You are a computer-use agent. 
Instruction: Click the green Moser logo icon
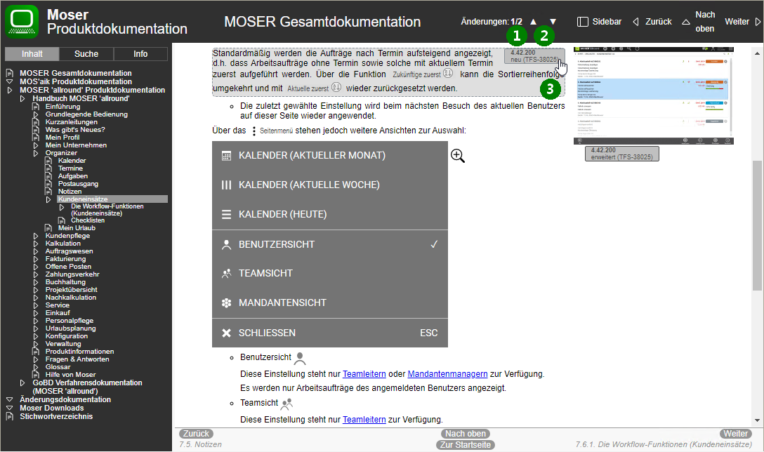22,22
